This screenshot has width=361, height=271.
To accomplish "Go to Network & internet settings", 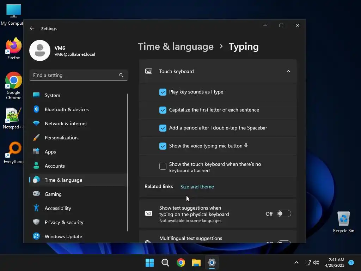I will pyautogui.click(x=78, y=123).
